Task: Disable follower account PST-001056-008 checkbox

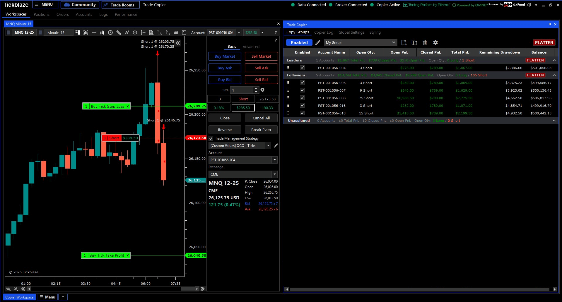Action: click(x=302, y=98)
